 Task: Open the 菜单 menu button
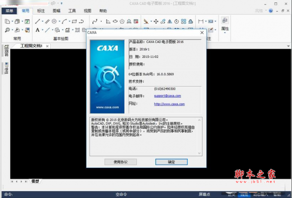[9, 11]
